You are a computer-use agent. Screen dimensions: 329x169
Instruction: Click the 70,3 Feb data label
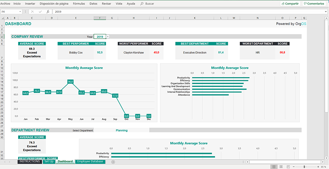37,91
